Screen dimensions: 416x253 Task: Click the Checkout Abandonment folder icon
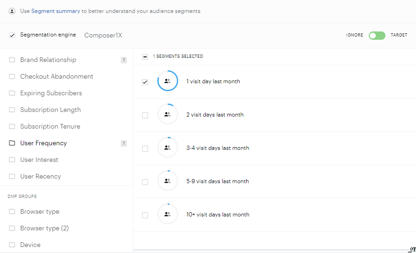click(12, 76)
